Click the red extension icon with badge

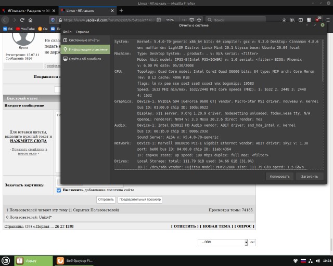[x=318, y=19]
